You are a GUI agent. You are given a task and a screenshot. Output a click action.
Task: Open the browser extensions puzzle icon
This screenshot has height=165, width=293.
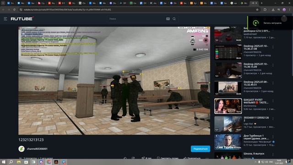pyautogui.click(x=265, y=10)
